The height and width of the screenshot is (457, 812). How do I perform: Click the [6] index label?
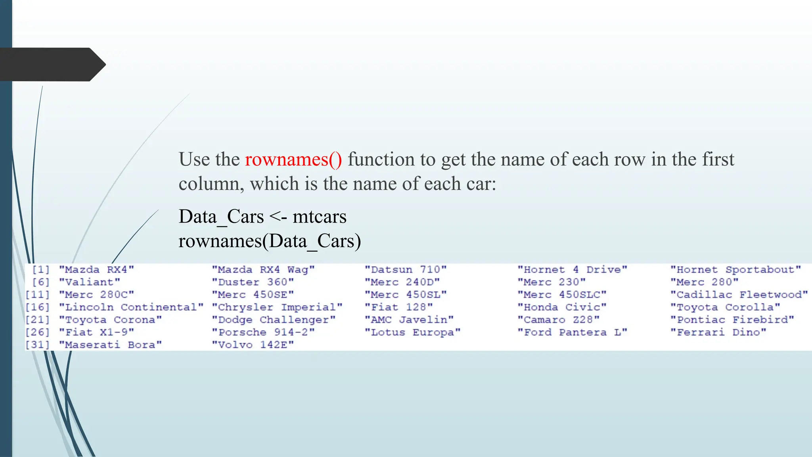click(x=41, y=282)
